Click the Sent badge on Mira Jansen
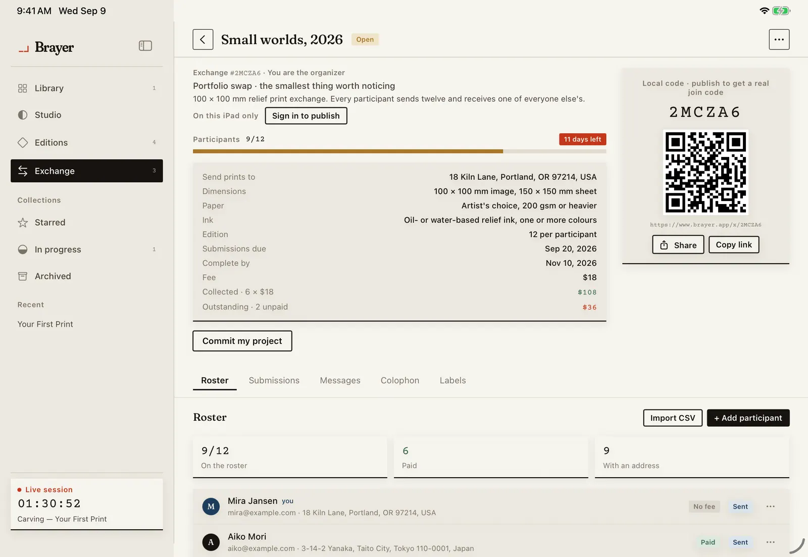Screen dimensions: 808x557 (x=740, y=507)
